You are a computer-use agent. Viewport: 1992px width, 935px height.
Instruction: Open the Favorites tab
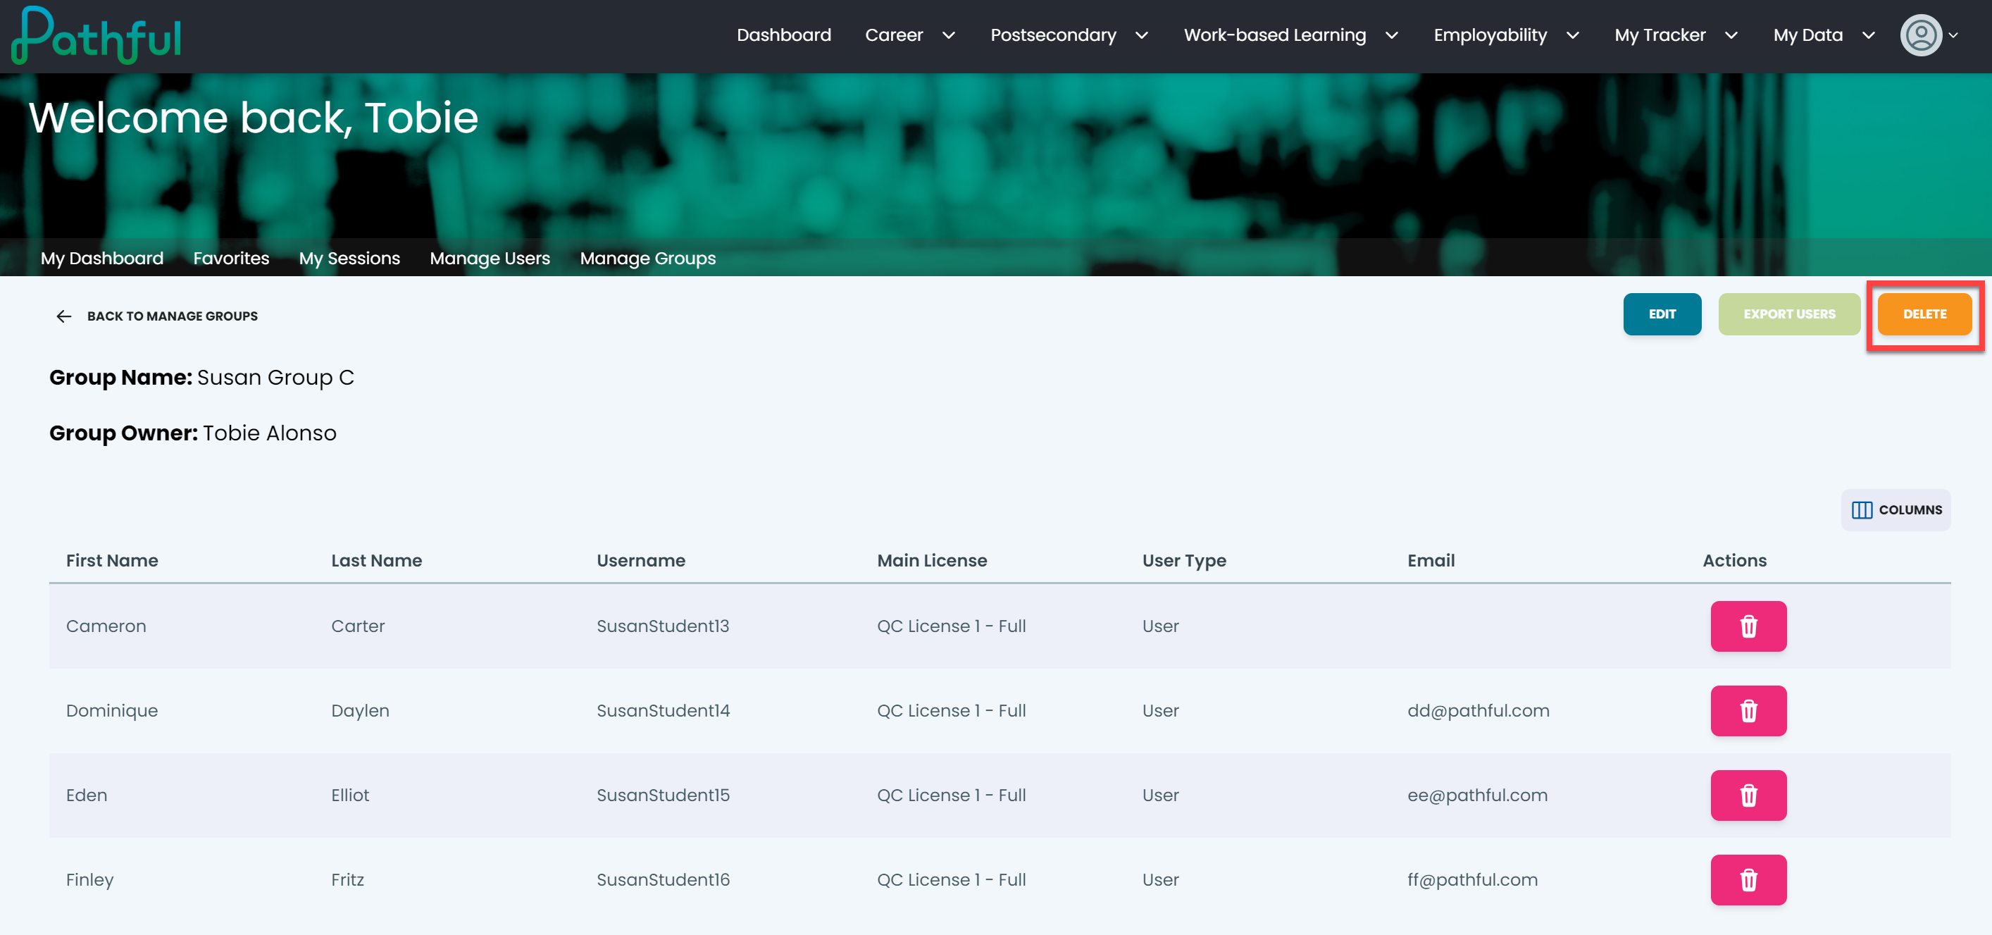231,259
